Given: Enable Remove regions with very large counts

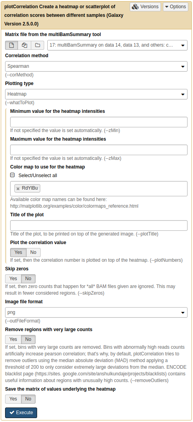Looking at the screenshot, I should tap(13, 339).
